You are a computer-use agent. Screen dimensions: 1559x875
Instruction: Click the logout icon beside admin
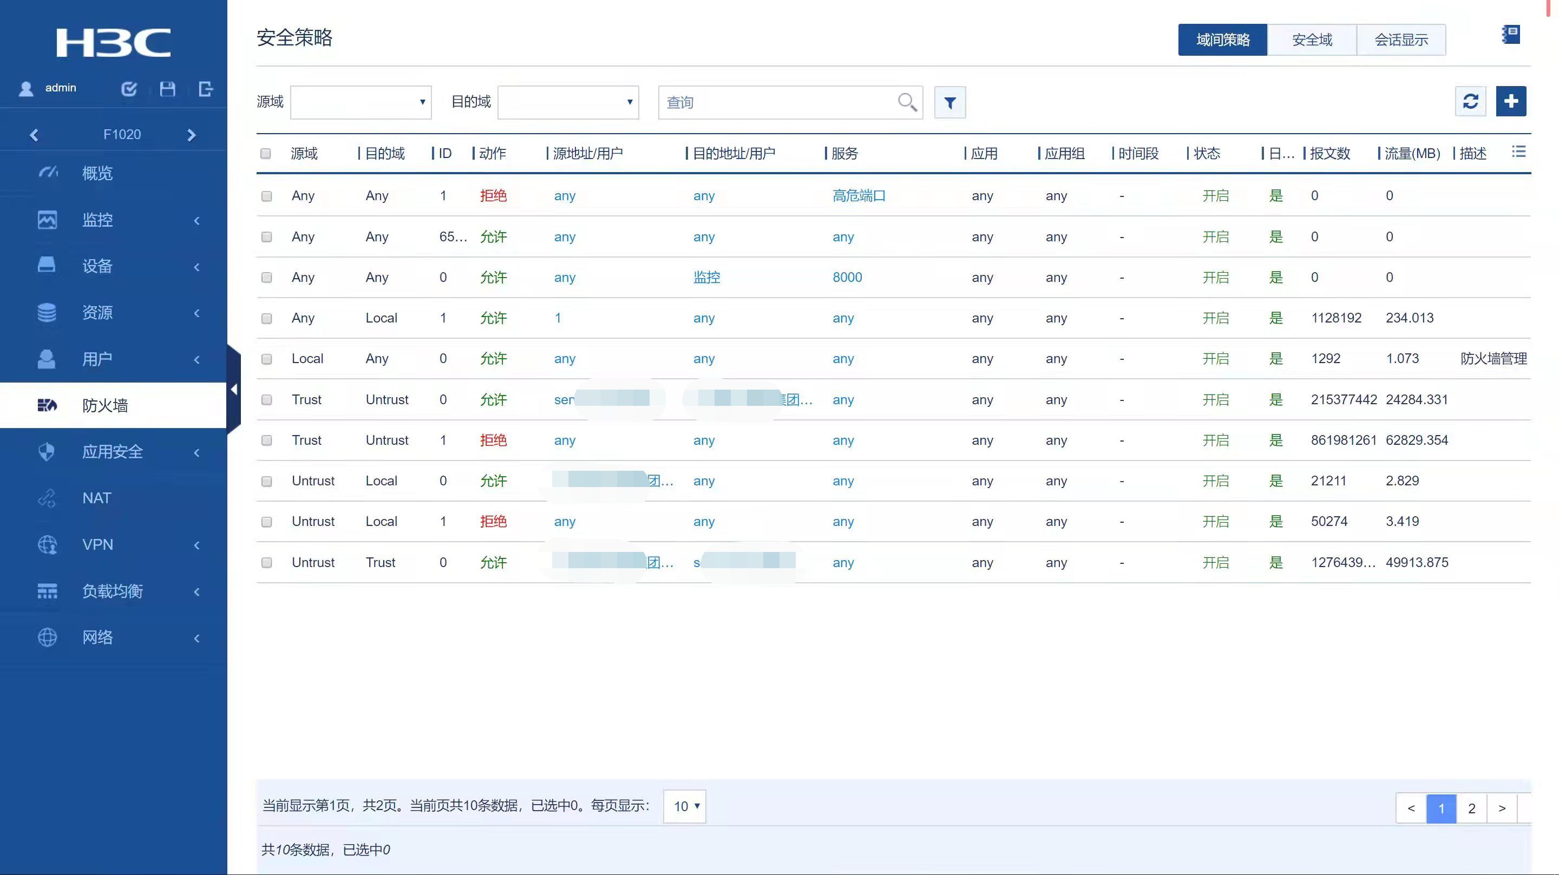pos(206,89)
